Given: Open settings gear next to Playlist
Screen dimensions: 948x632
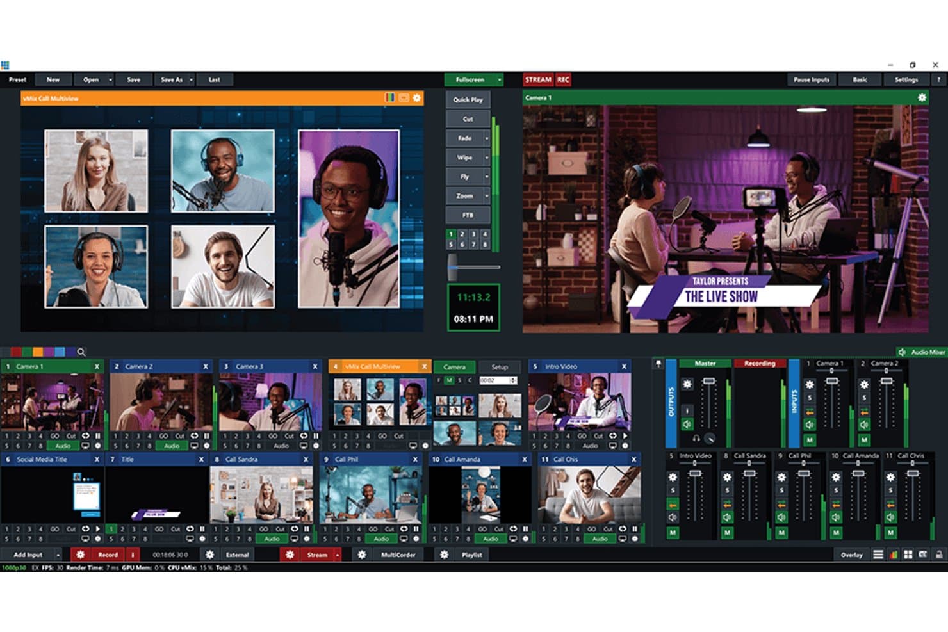Looking at the screenshot, I should tap(444, 555).
